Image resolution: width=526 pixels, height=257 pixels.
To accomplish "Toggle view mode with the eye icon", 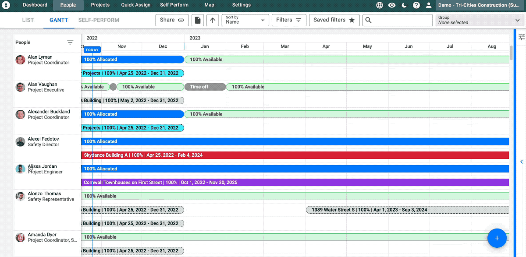I will (x=392, y=5).
